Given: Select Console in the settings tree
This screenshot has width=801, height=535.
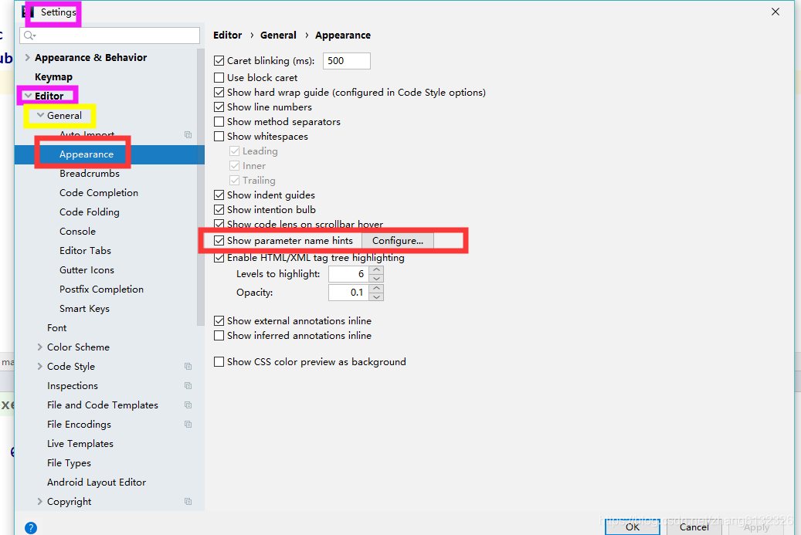Looking at the screenshot, I should [x=78, y=232].
